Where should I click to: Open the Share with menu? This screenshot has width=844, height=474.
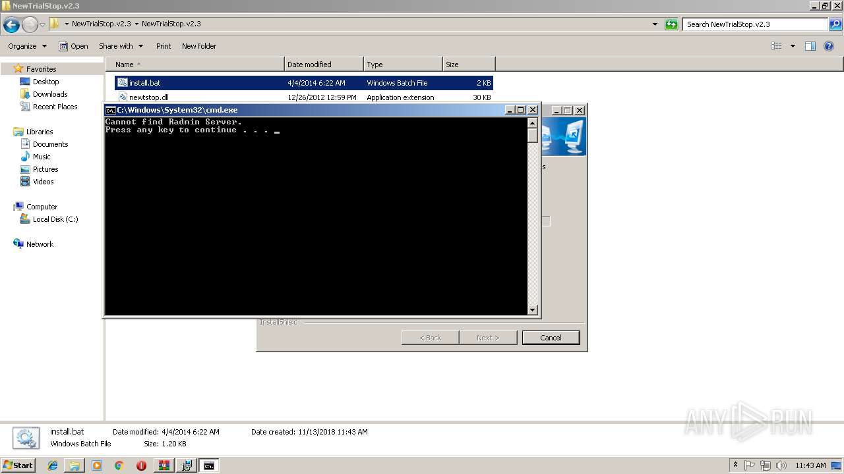(x=121, y=46)
